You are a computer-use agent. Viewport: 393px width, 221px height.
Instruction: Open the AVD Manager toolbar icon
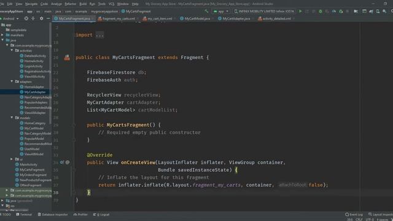(x=378, y=11)
